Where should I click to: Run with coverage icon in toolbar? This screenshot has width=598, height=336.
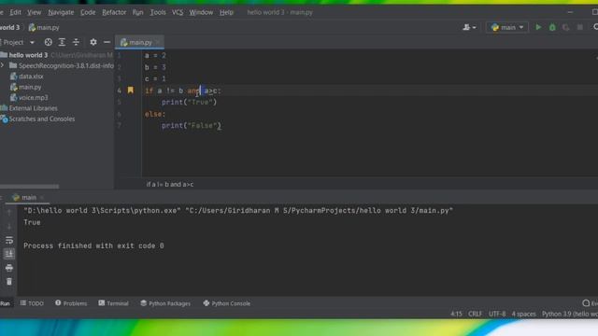coord(566,27)
